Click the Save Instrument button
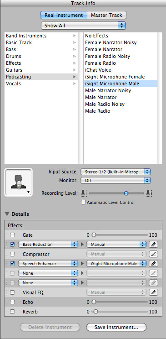166x339 pixels. pos(116,327)
